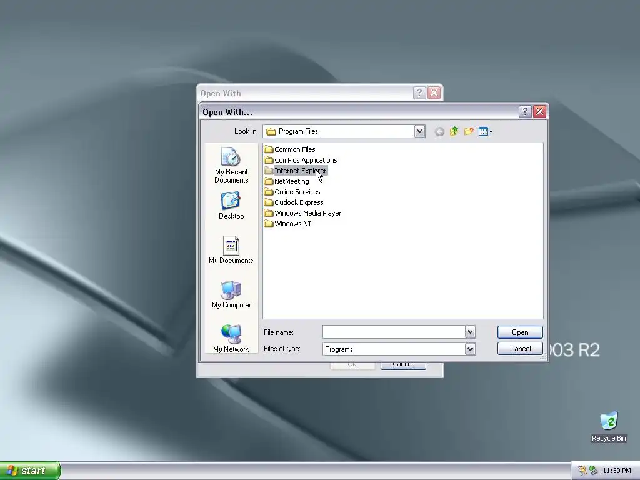Select the Windows Media Player folder
Image resolution: width=640 pixels, height=480 pixels.
[302, 213]
